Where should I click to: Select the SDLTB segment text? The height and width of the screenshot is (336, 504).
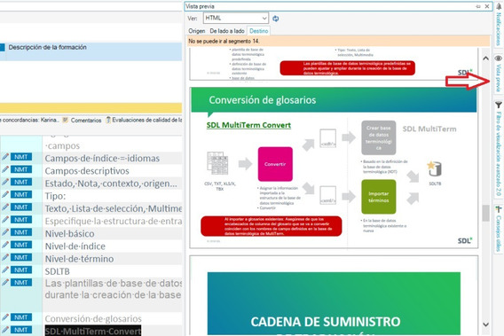(57, 271)
